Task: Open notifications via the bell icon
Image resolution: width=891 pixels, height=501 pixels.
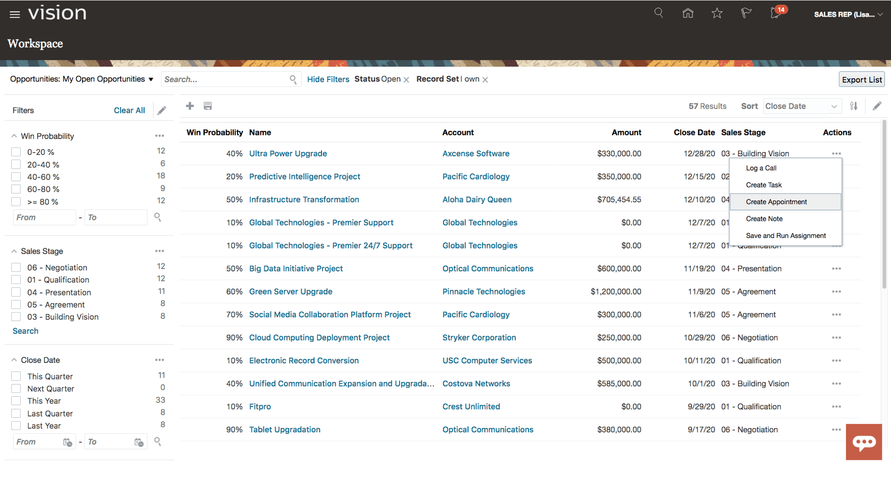Action: [775, 13]
